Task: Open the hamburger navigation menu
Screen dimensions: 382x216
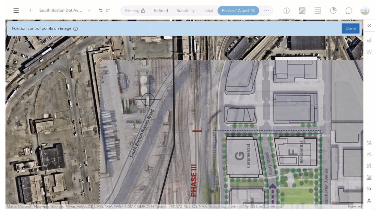Action: (16, 10)
